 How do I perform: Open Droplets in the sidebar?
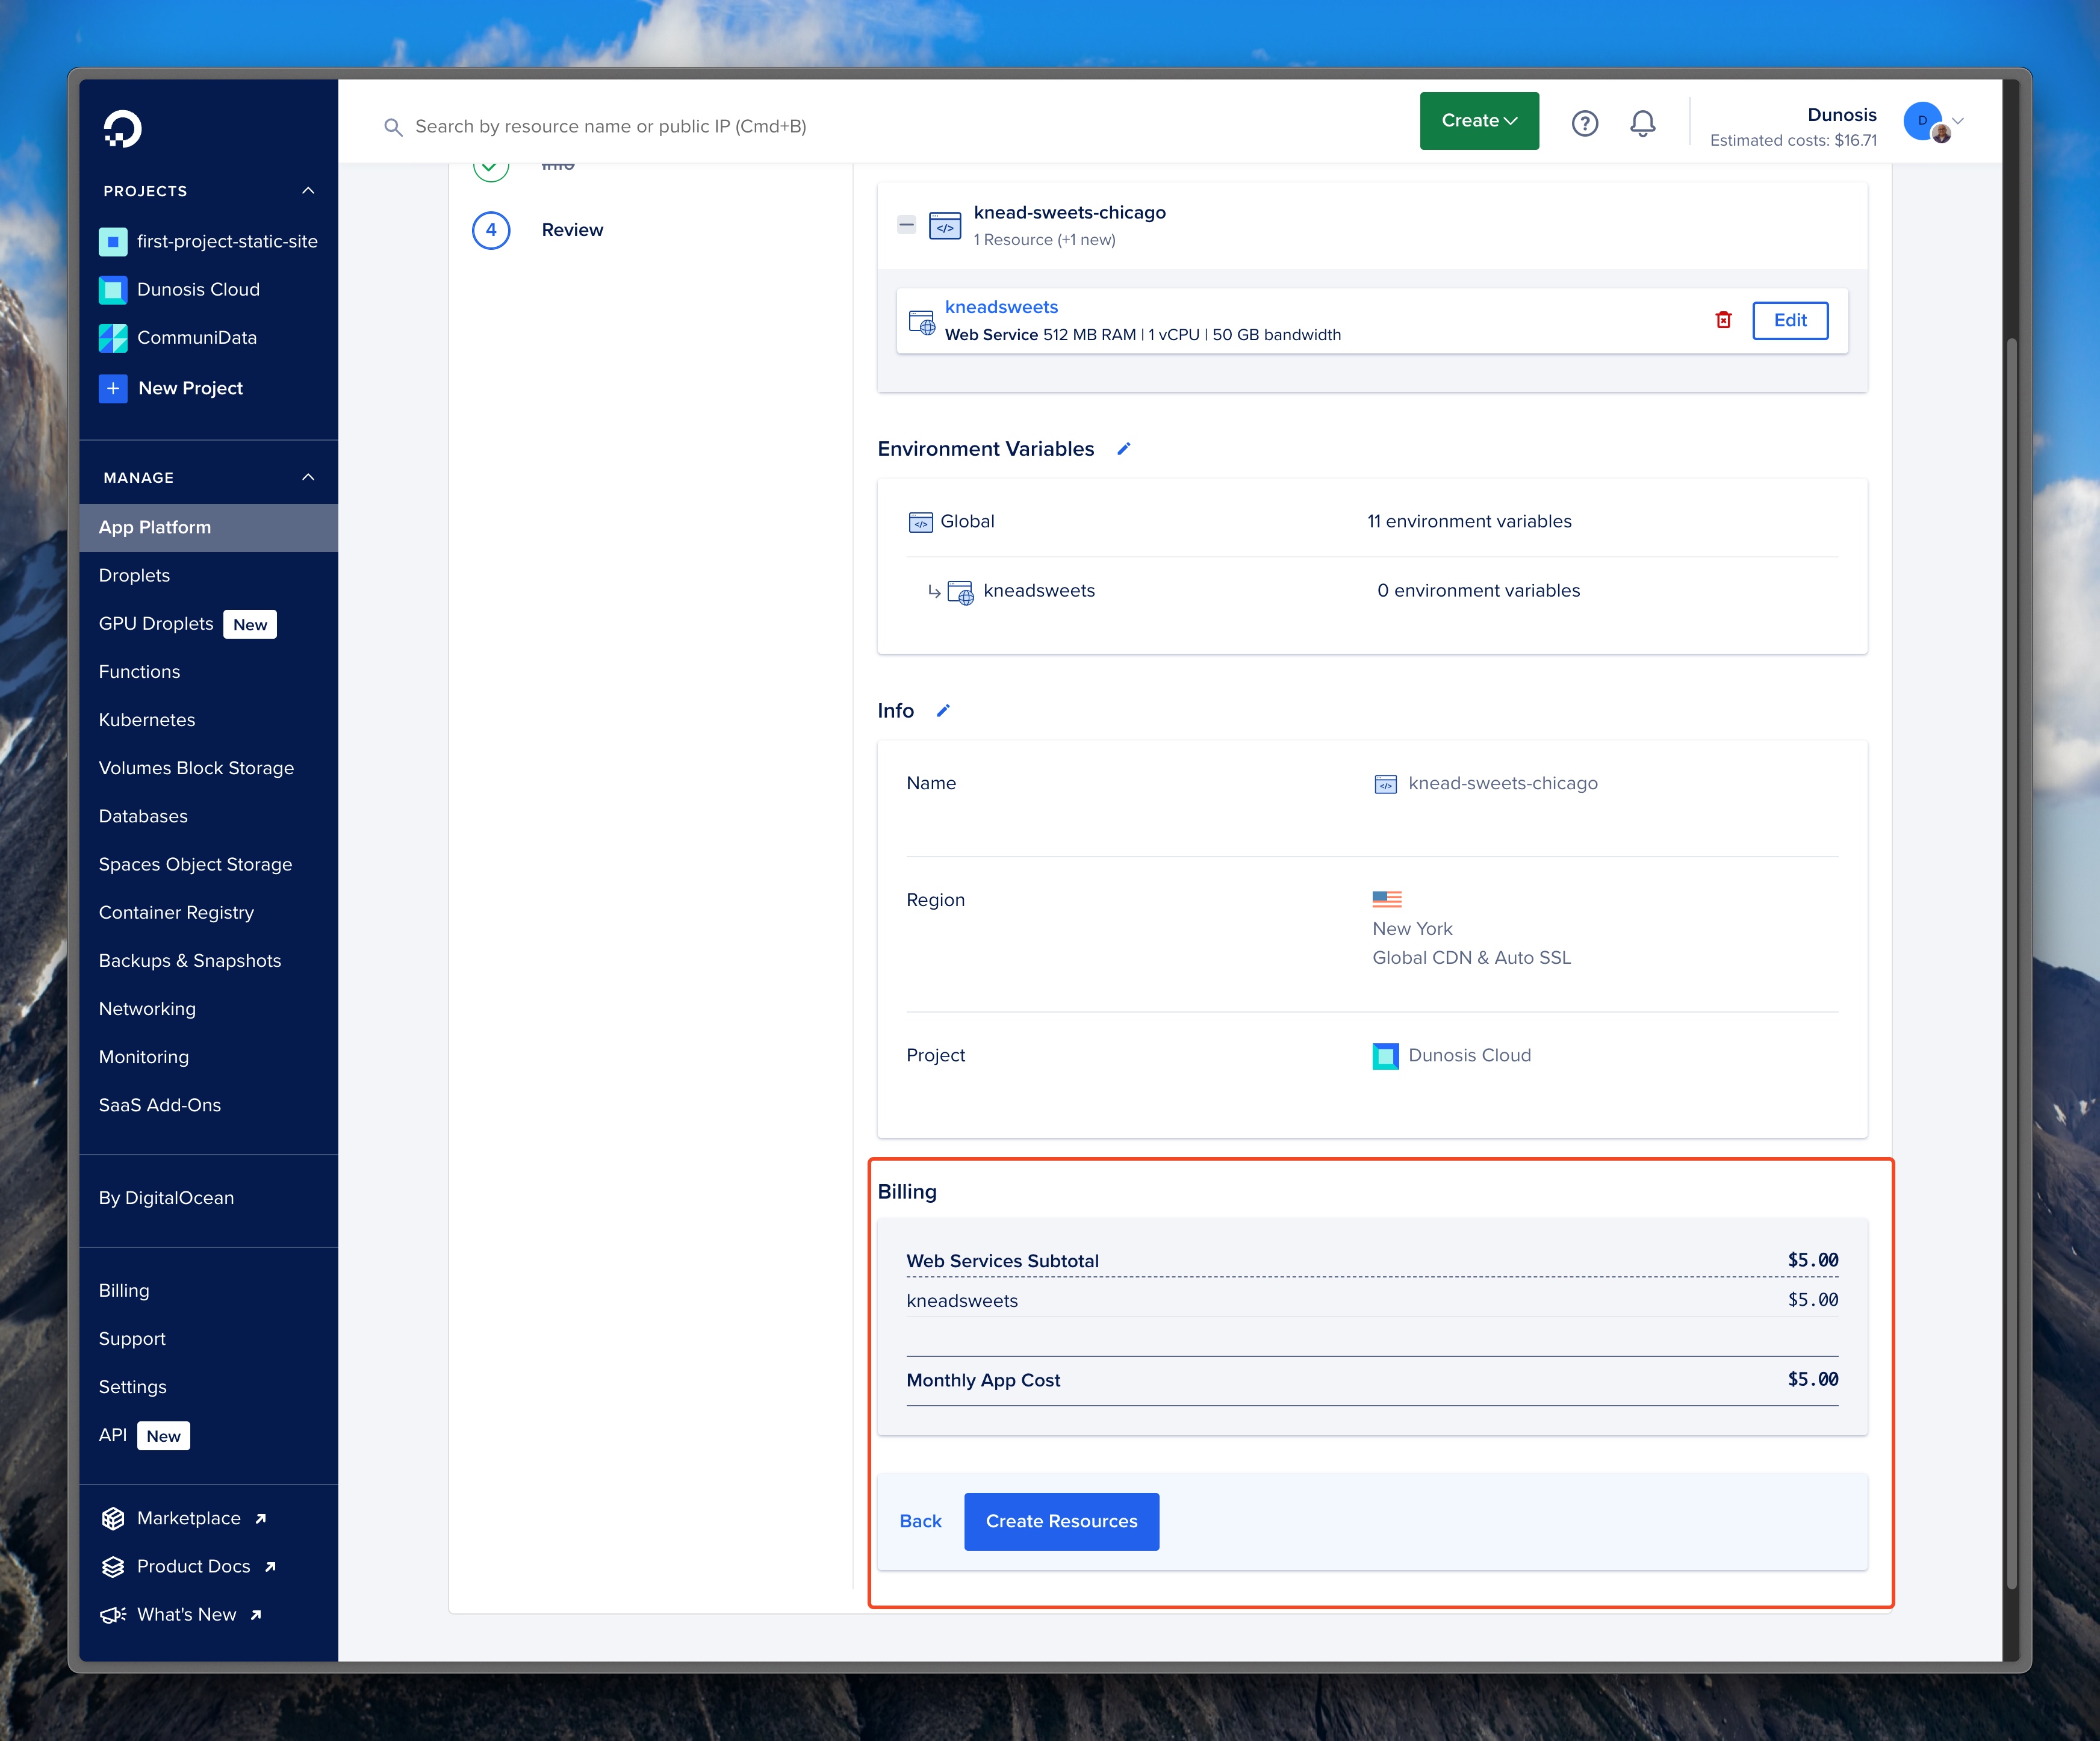pyautogui.click(x=134, y=575)
